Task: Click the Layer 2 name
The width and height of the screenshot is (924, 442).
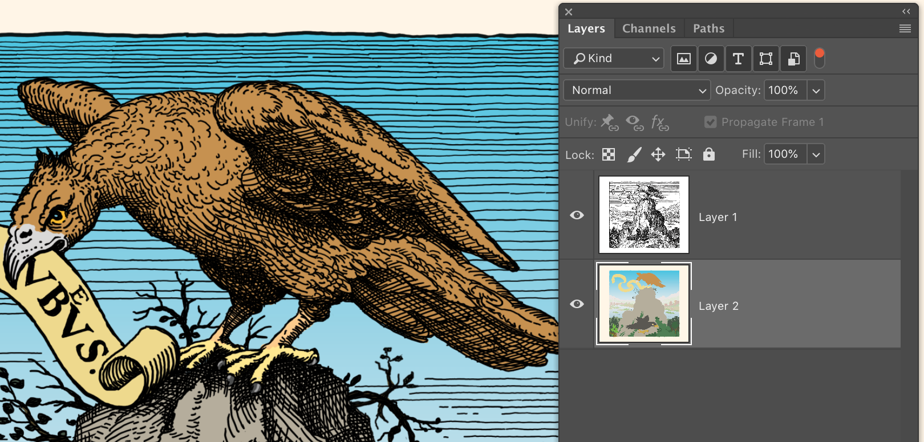Action: [719, 306]
